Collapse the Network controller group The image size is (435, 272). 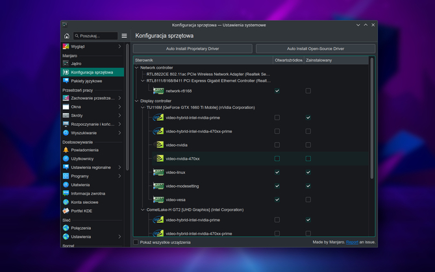coord(136,68)
